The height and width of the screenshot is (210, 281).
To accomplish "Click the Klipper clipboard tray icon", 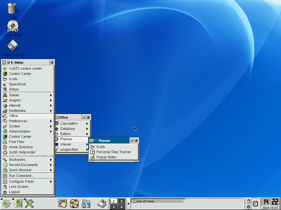I will pyautogui.click(x=255, y=203).
